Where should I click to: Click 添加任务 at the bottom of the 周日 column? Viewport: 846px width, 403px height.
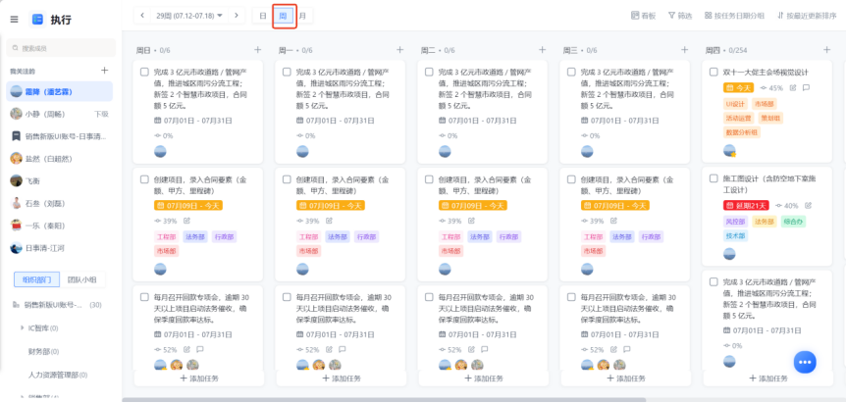point(199,378)
